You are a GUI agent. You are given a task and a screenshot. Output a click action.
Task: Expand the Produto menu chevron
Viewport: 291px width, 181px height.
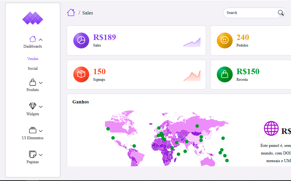41,83
